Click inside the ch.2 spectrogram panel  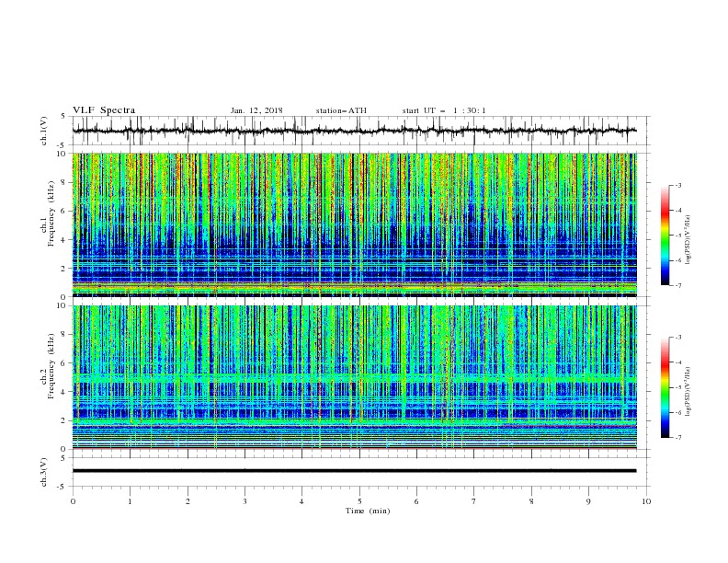point(354,377)
